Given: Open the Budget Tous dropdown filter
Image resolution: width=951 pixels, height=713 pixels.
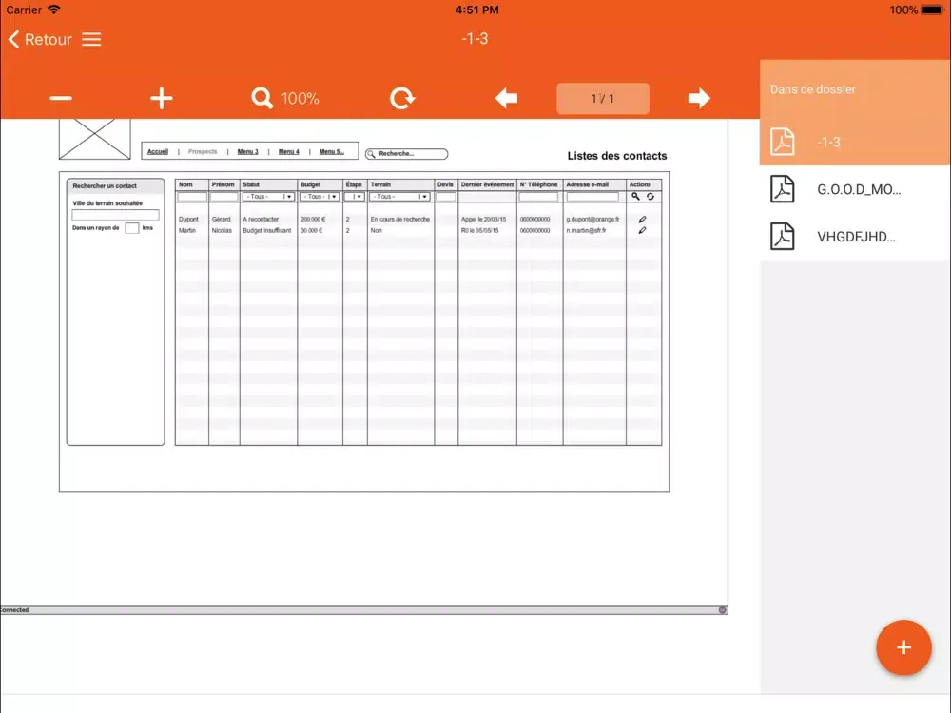Looking at the screenshot, I should click(320, 197).
